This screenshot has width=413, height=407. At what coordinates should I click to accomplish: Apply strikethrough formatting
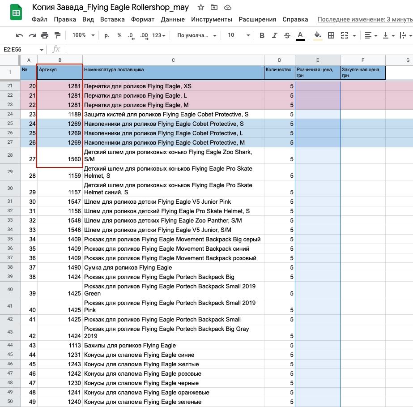[x=287, y=35]
